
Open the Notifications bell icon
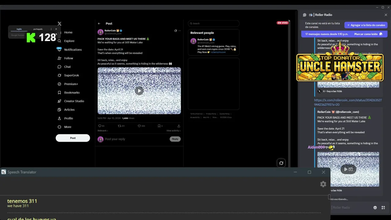coord(59,50)
